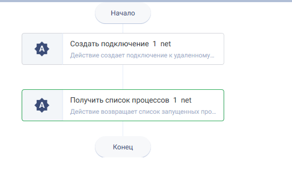292x194 pixels.
Task: Click the 'net' label in Получить список процессов block
Action: tap(186, 100)
